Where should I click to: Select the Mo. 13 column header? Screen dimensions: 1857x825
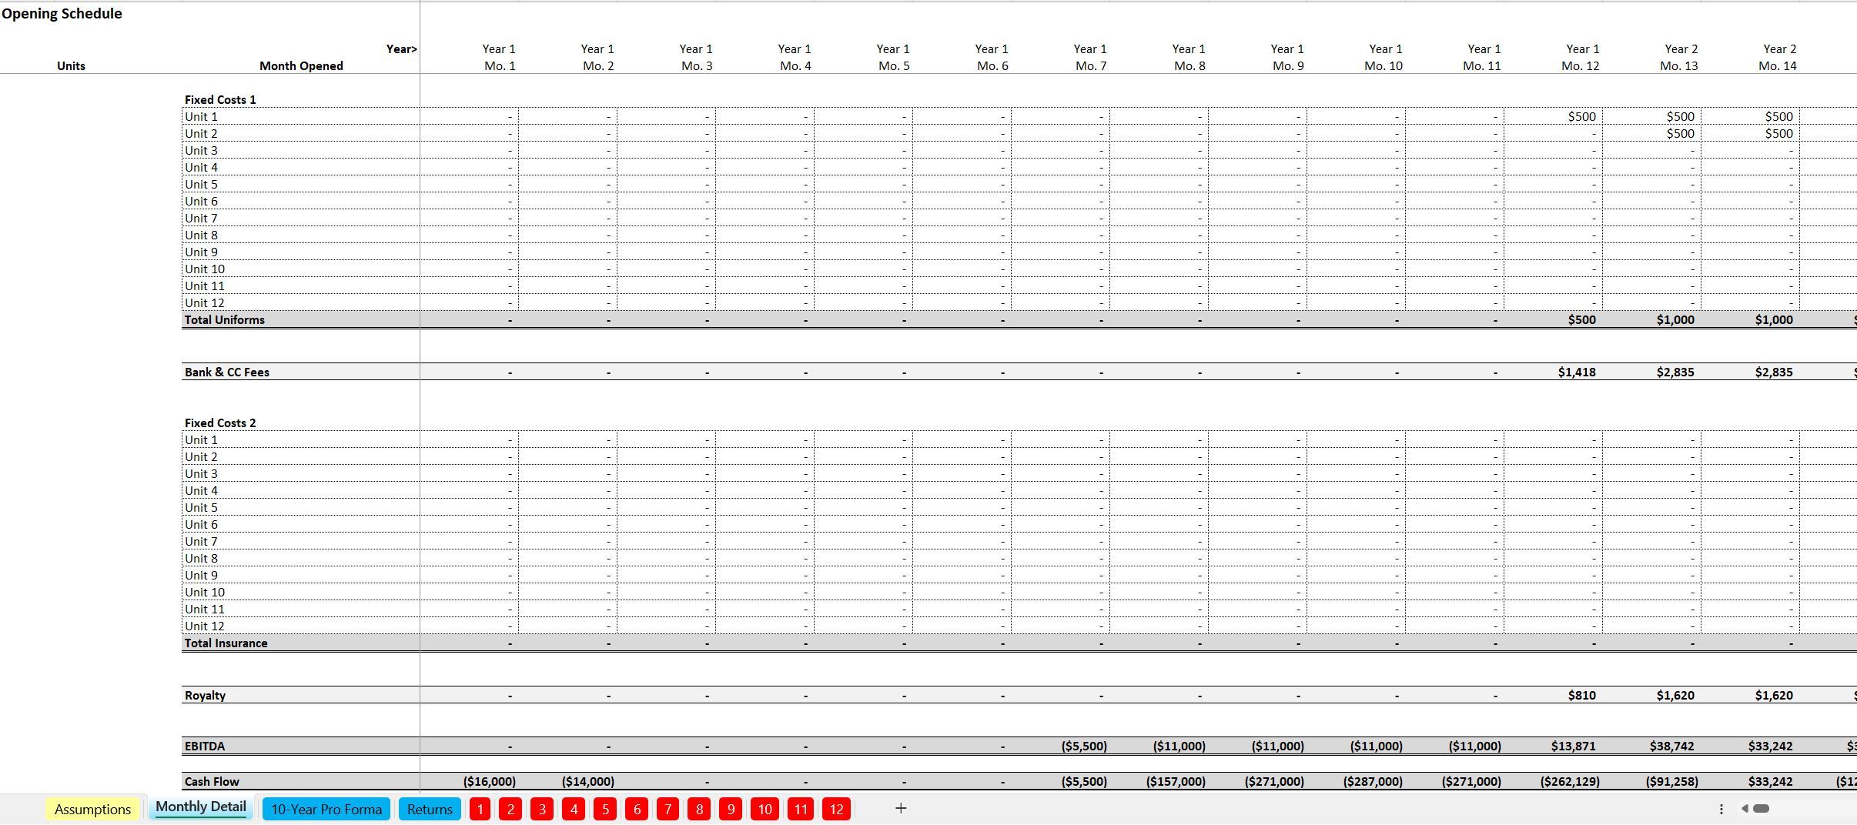click(x=1679, y=65)
